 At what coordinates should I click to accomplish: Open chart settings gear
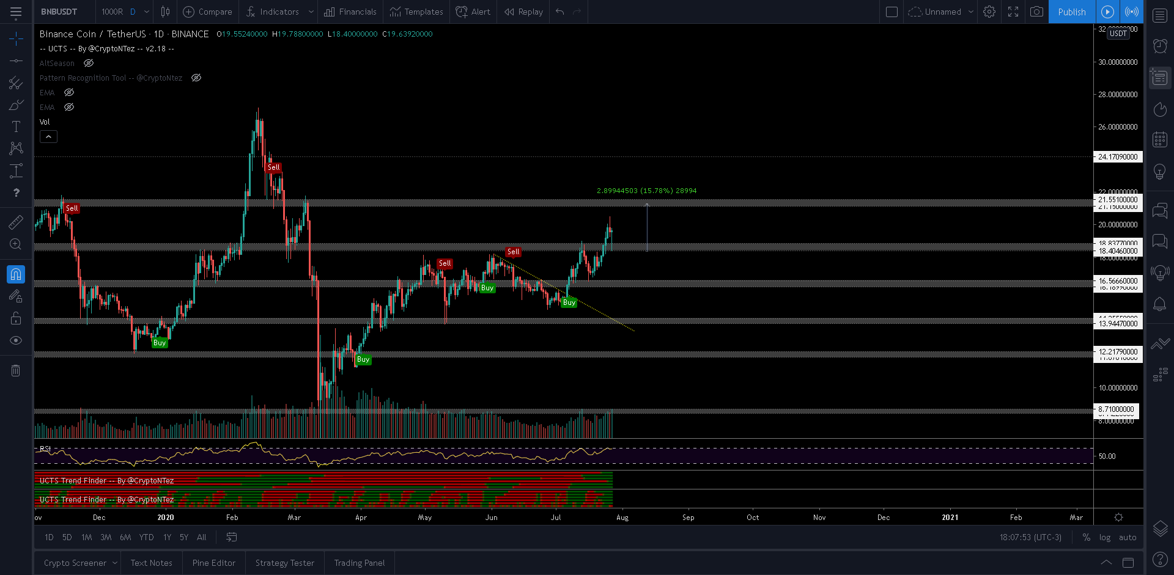click(989, 12)
